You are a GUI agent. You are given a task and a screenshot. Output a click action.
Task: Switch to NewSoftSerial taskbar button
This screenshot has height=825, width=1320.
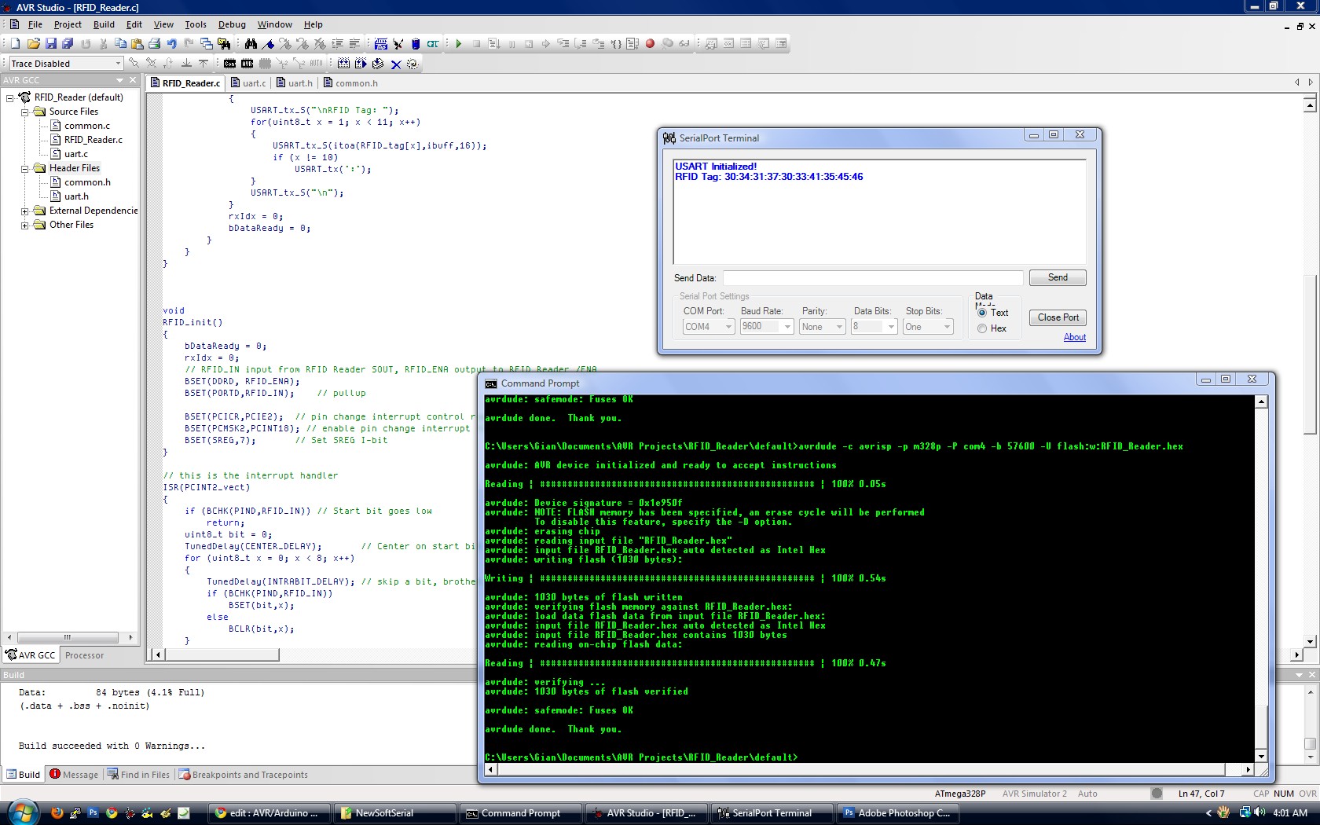tap(394, 813)
